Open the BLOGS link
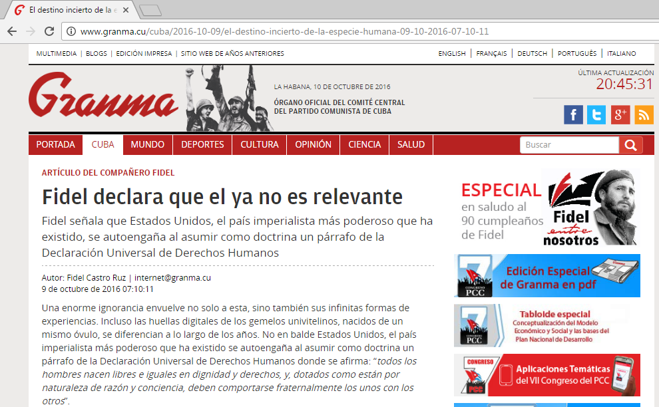659x407 pixels. (97, 53)
